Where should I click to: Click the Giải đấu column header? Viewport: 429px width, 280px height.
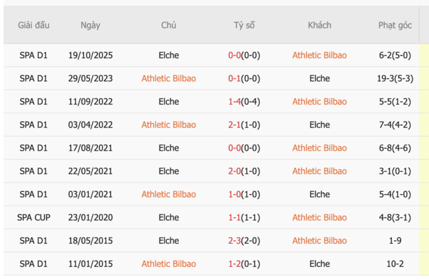[x=34, y=25]
